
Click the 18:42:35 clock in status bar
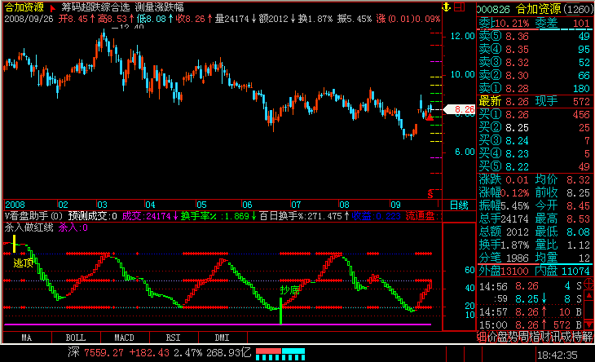pos(557,355)
